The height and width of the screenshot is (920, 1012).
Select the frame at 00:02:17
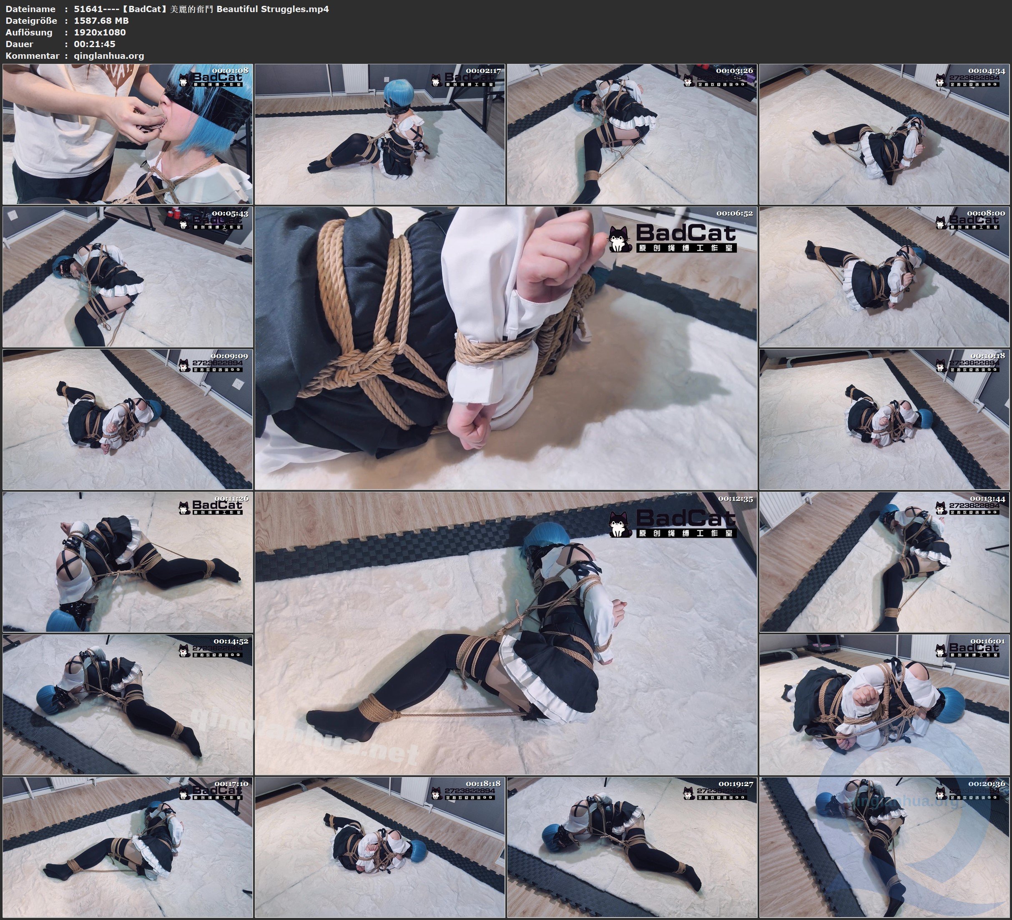click(x=380, y=134)
